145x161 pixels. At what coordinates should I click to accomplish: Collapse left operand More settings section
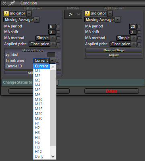point(33,50)
